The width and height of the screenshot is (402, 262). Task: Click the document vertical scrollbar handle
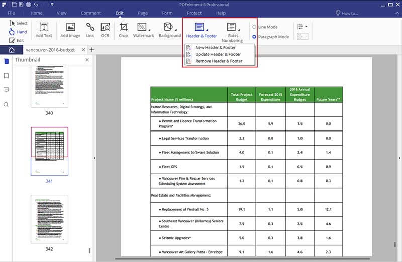[395, 245]
